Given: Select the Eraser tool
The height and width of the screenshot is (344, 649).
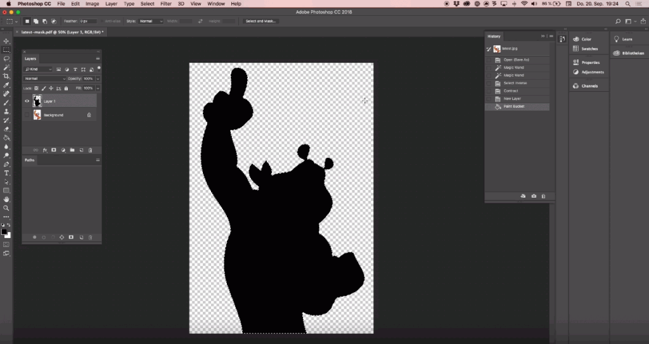Looking at the screenshot, I should click(6, 129).
